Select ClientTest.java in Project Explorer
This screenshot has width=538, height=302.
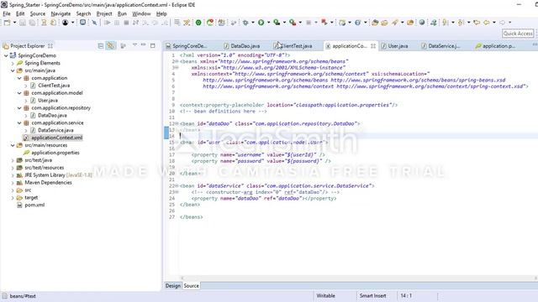[x=54, y=86]
